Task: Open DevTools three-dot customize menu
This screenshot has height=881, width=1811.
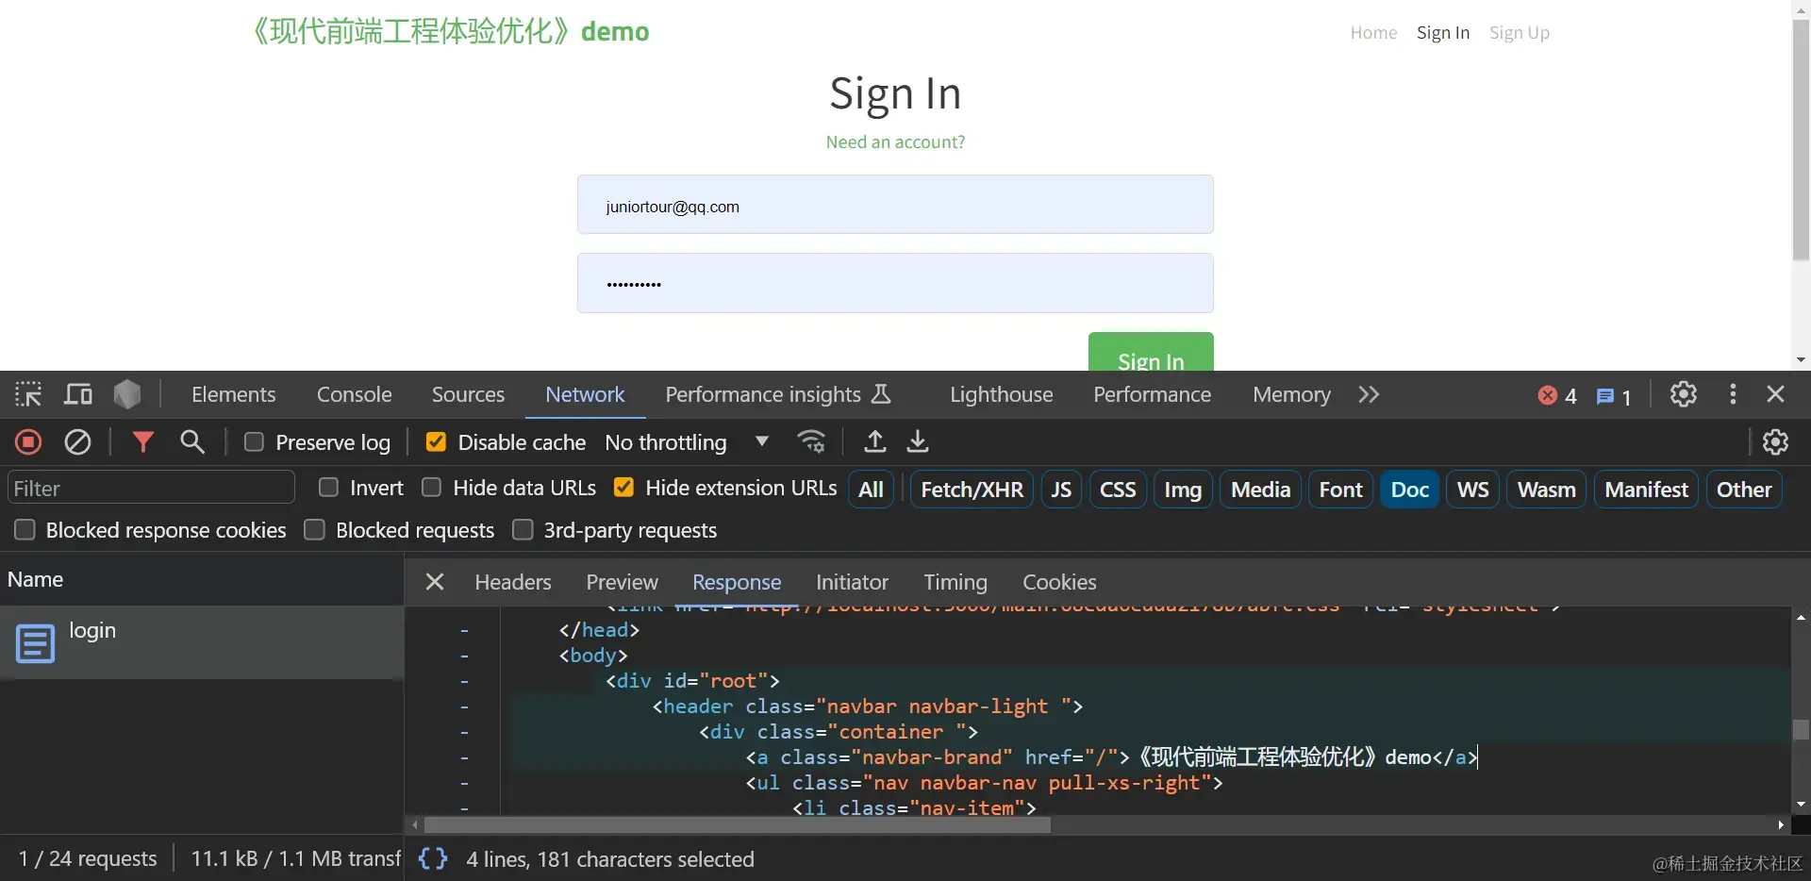Action: (1732, 394)
